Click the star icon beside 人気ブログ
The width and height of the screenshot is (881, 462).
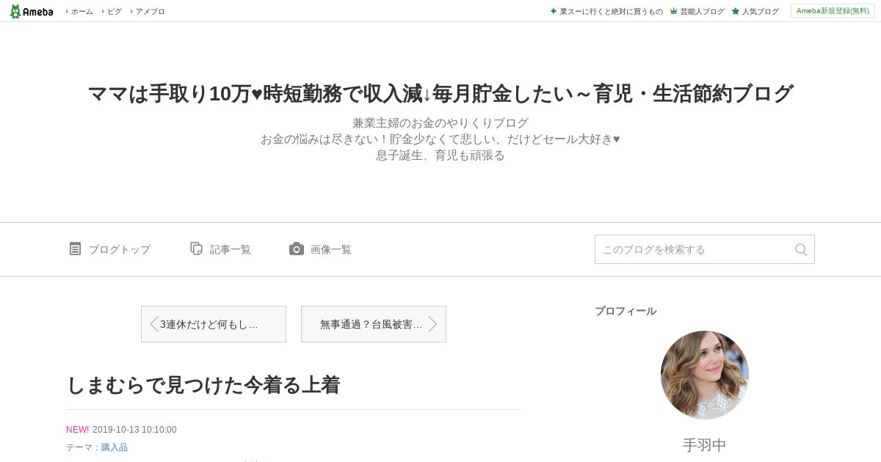point(735,11)
